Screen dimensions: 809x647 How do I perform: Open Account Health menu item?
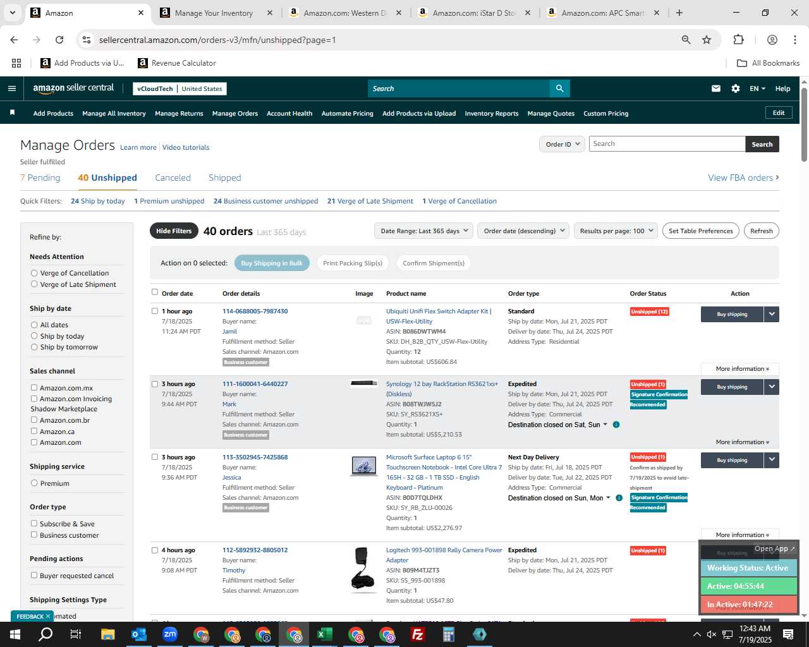click(x=289, y=114)
